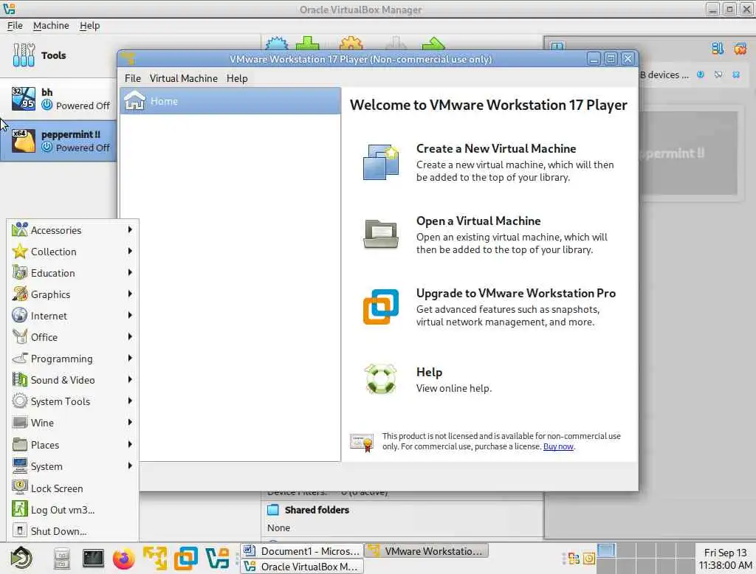The height and width of the screenshot is (574, 756).
Task: Open VMware Player File menu
Action: [133, 78]
